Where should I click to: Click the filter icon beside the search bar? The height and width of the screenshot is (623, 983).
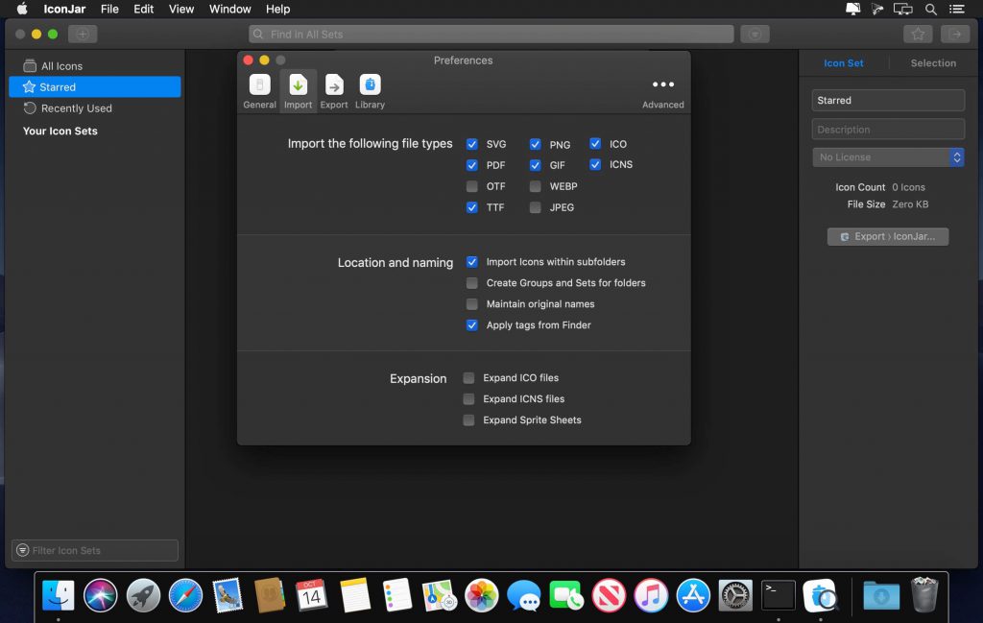point(755,34)
